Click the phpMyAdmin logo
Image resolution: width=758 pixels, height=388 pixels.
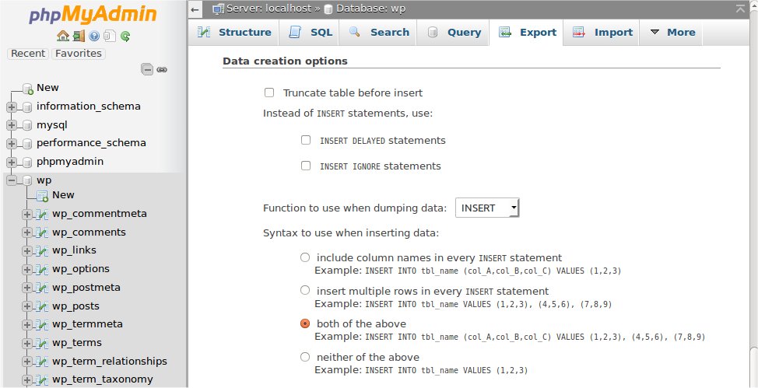tap(93, 15)
